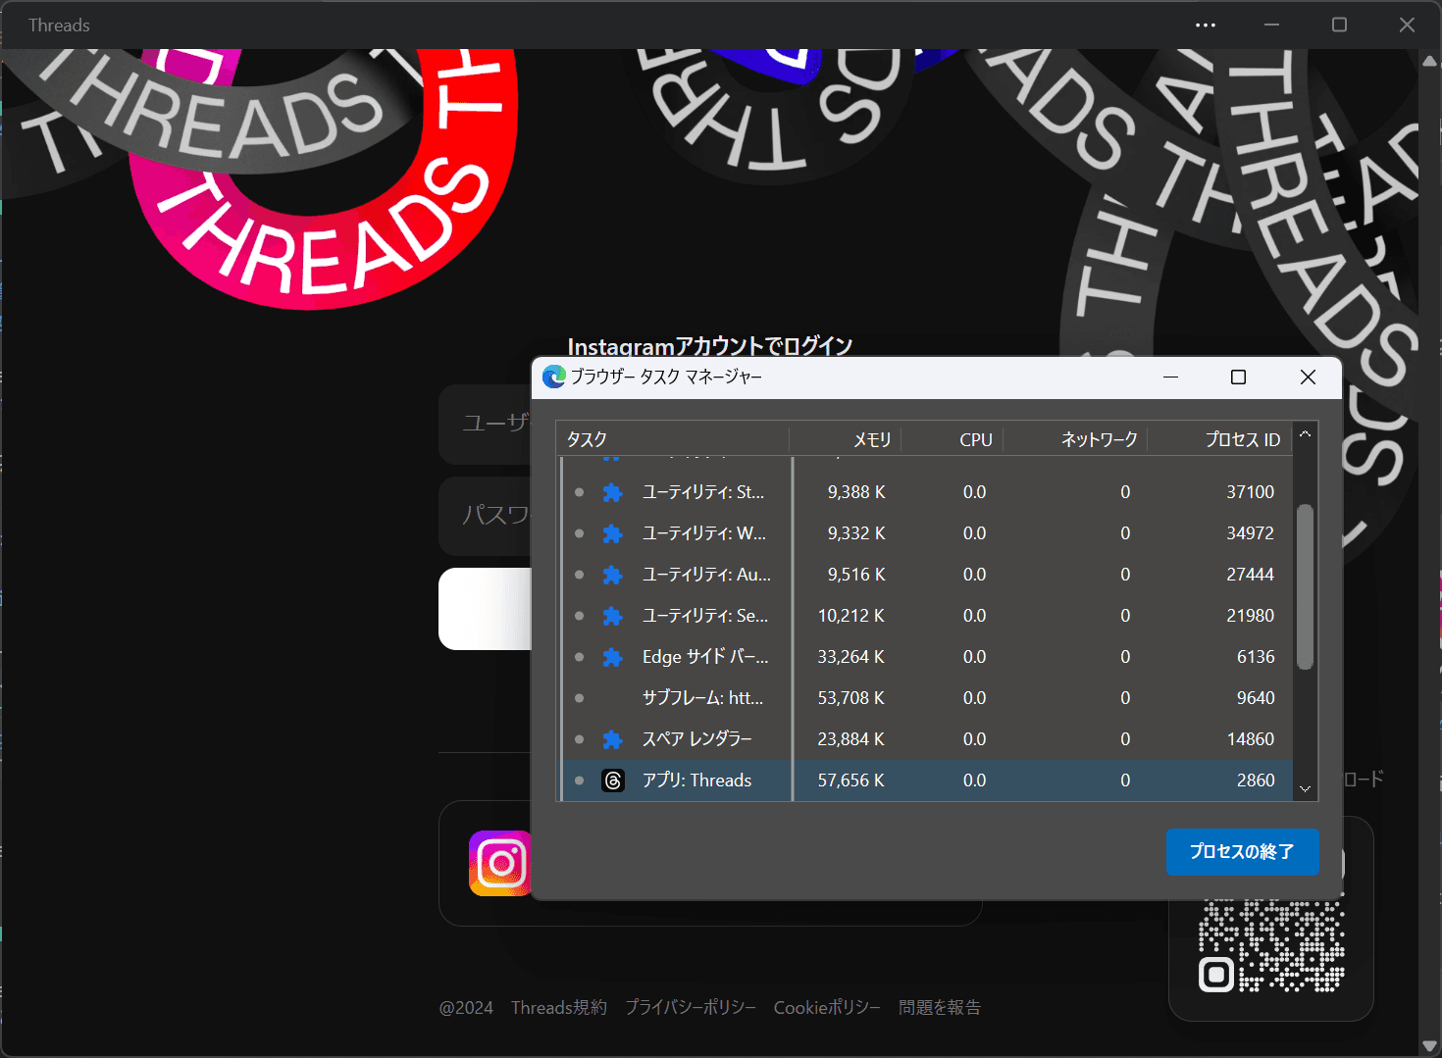Open プライバシーポリシー link
Viewport: 1442px width, 1058px height.
click(691, 1008)
